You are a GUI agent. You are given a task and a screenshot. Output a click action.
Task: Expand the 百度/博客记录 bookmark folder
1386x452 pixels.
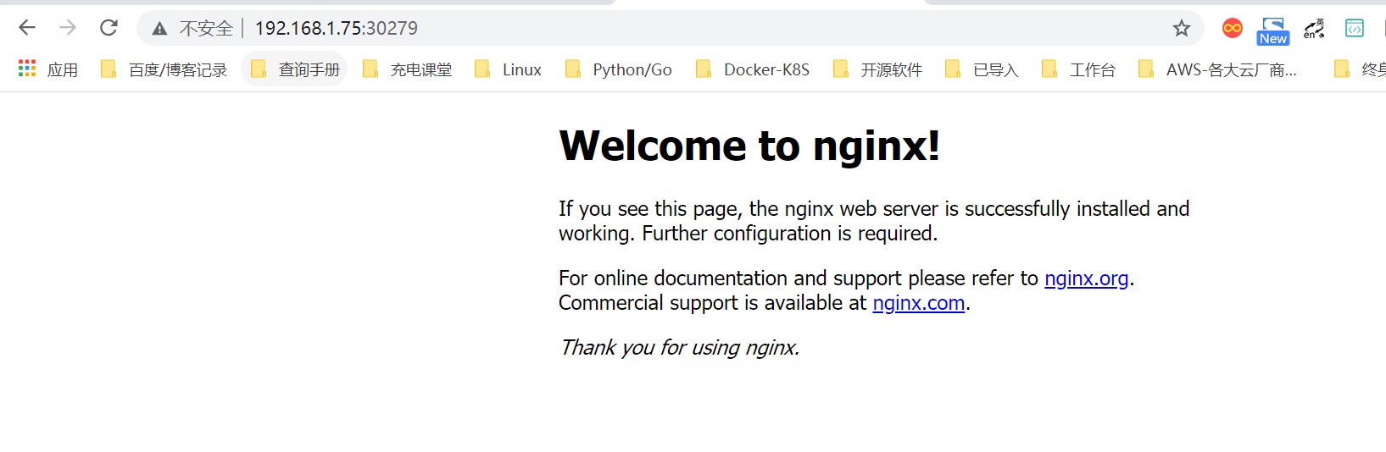(x=164, y=69)
